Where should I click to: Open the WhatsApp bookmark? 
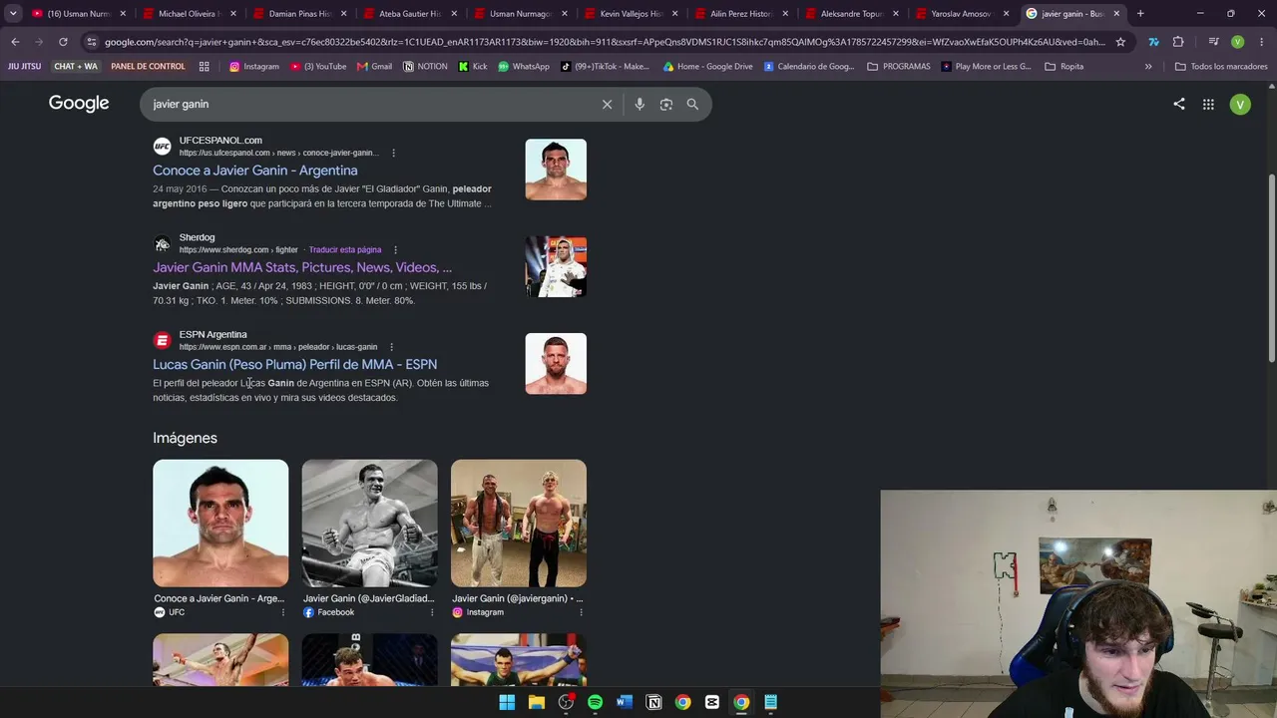click(x=524, y=66)
